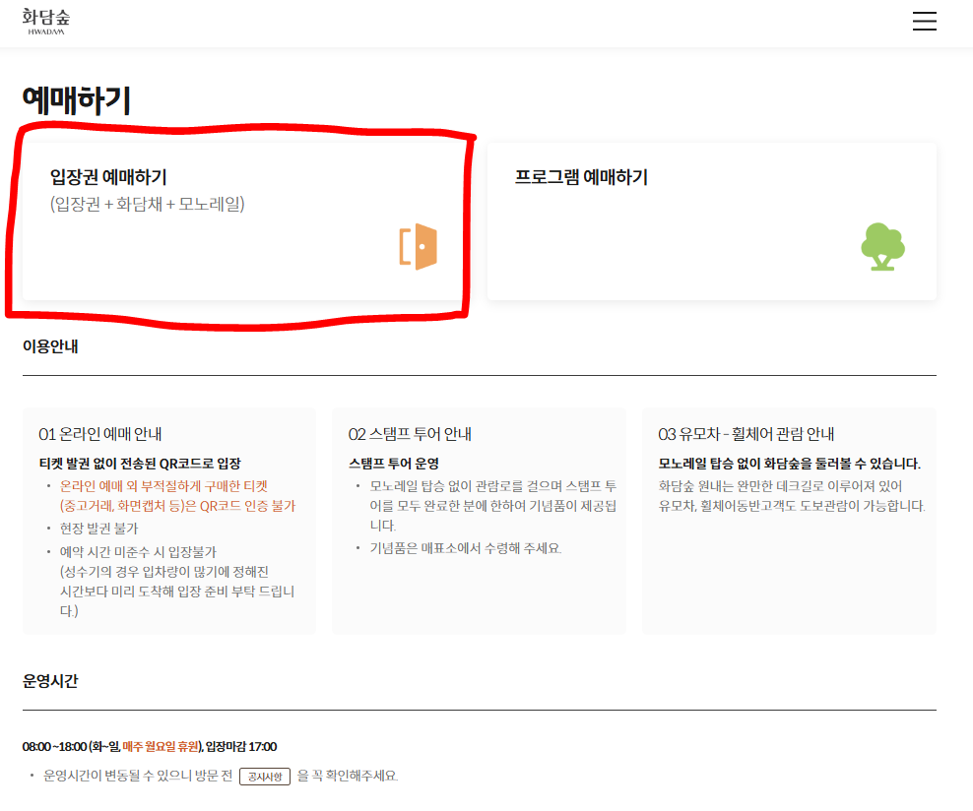Image resolution: width=973 pixels, height=811 pixels.
Task: Click the 08:00~18:00 operating hours line
Action: click(x=150, y=746)
